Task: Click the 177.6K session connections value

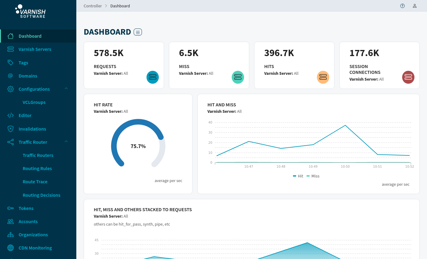Action: (x=364, y=53)
